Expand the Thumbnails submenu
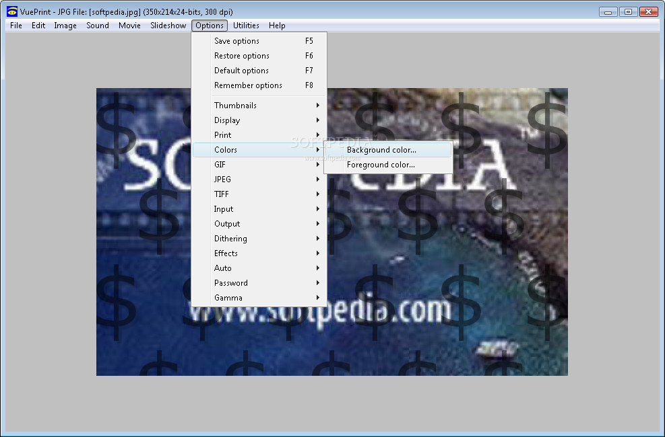 point(259,106)
